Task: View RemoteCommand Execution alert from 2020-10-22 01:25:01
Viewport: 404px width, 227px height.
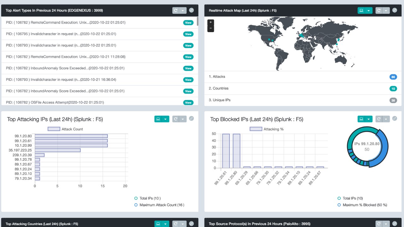Action: (x=188, y=23)
